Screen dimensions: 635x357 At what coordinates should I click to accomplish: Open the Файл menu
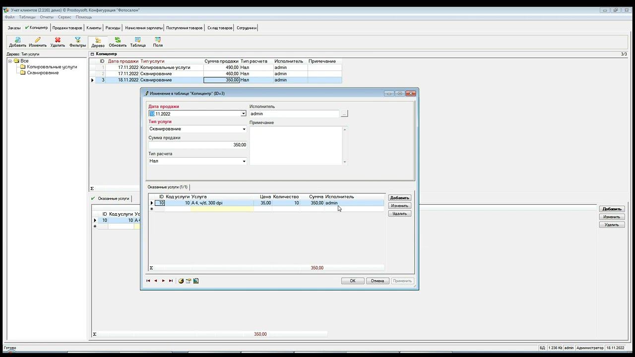(9, 17)
